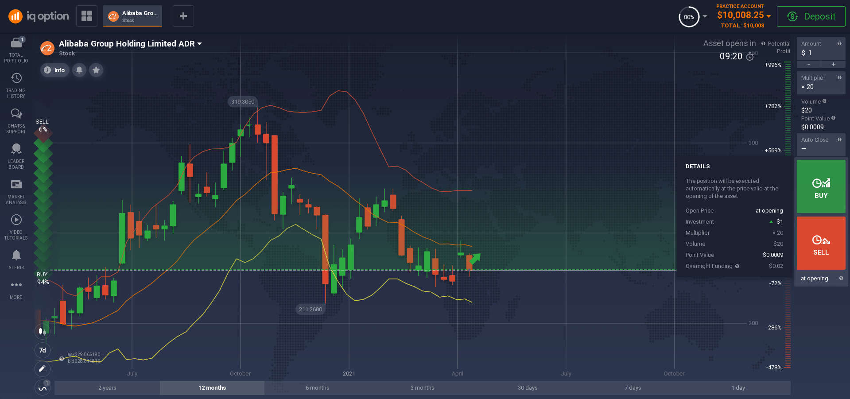Click the TOTAL: $10,008 text
This screenshot has width=850, height=399.
[x=742, y=25]
